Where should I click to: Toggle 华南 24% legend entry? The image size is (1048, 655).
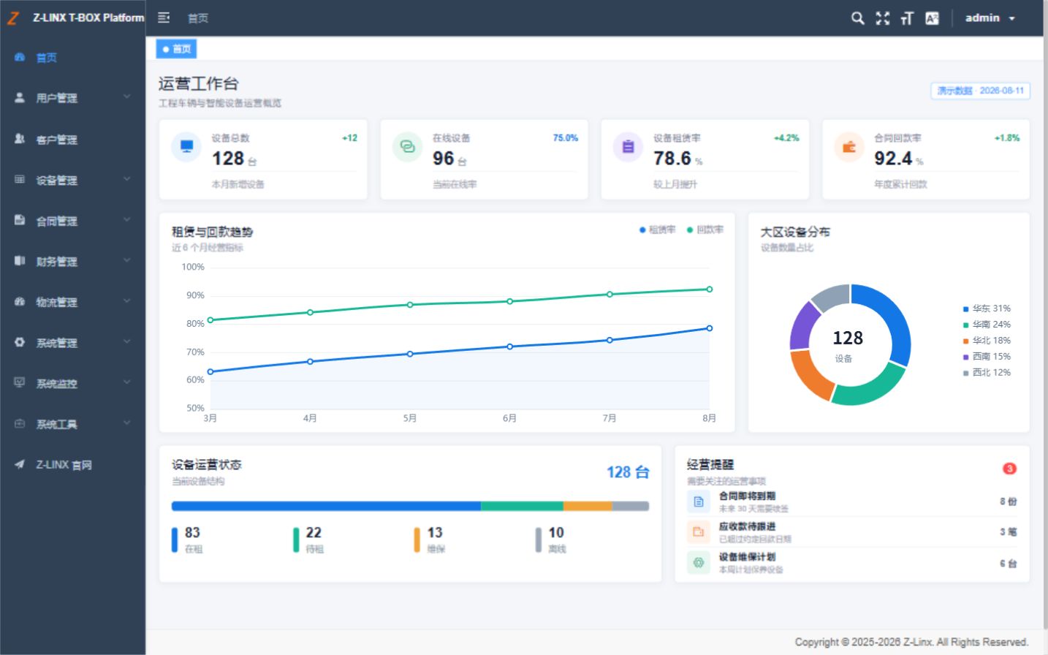point(987,325)
